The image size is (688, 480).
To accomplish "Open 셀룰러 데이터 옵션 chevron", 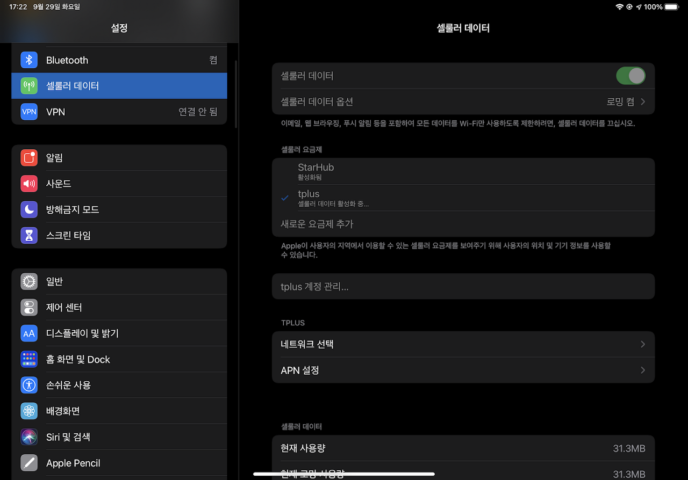I will 643,101.
